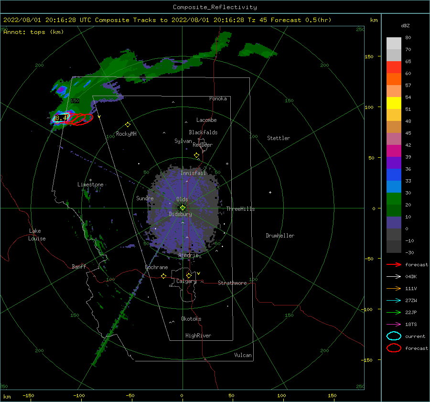Click the Stettler city label
Viewport: 430px width, 402px height.
(x=279, y=138)
